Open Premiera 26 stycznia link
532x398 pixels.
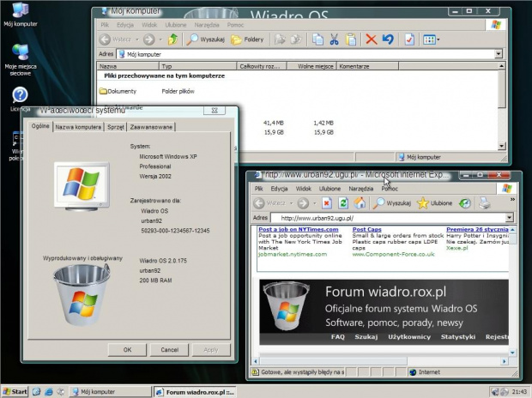(477, 229)
